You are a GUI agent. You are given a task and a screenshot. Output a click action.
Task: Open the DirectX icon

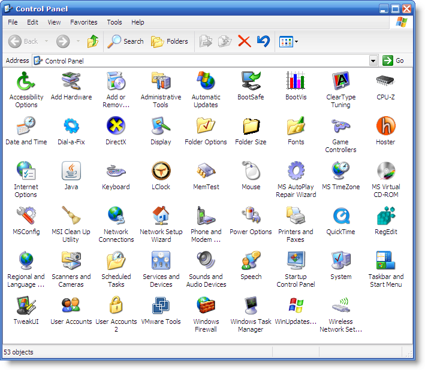pos(116,126)
